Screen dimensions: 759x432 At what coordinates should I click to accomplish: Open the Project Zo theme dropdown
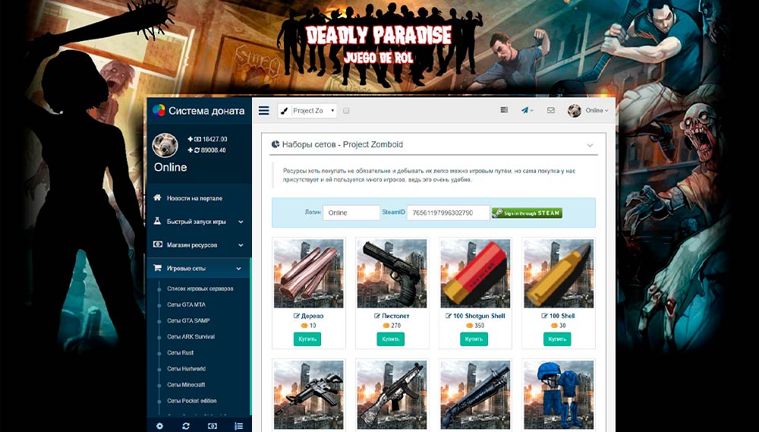307,111
